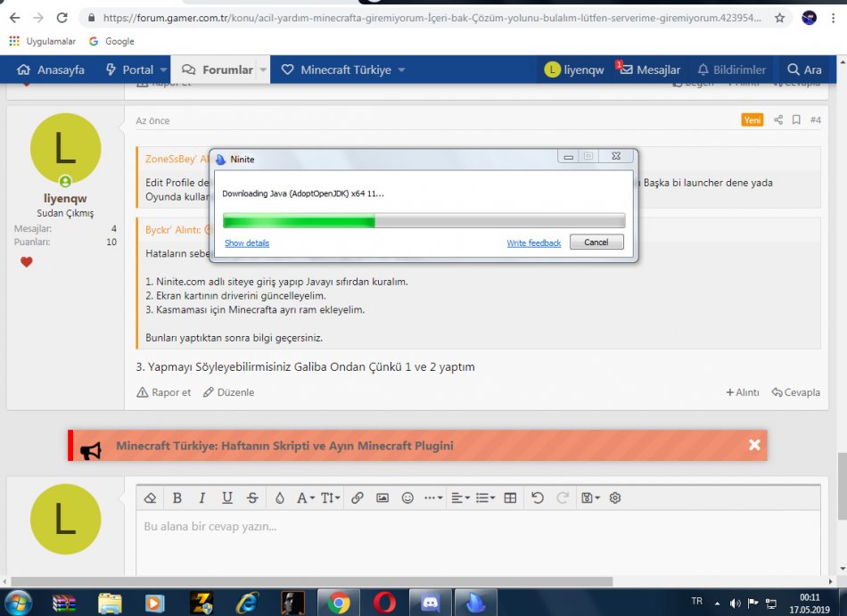This screenshot has height=616, width=847.
Task: Open Bildirimler notifications
Action: point(732,70)
